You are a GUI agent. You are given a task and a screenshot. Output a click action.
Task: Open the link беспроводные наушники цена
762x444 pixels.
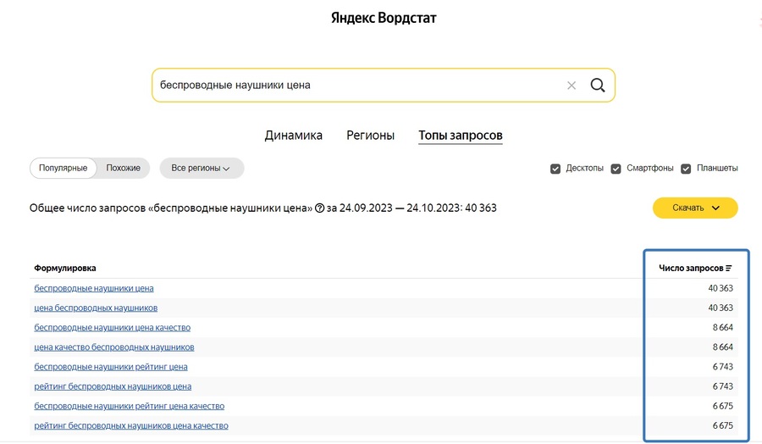point(94,288)
